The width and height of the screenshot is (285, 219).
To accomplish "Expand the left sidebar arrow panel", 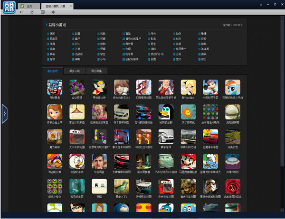I will tap(4, 115).
